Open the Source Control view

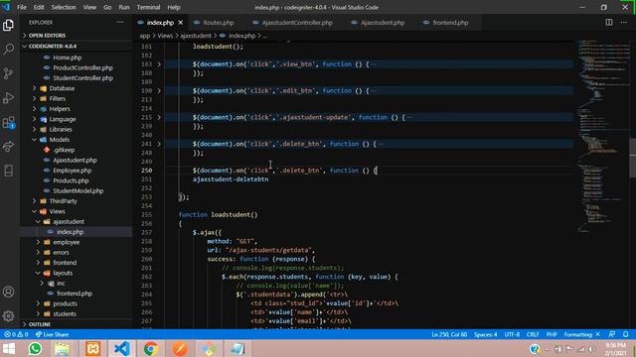tap(9, 73)
